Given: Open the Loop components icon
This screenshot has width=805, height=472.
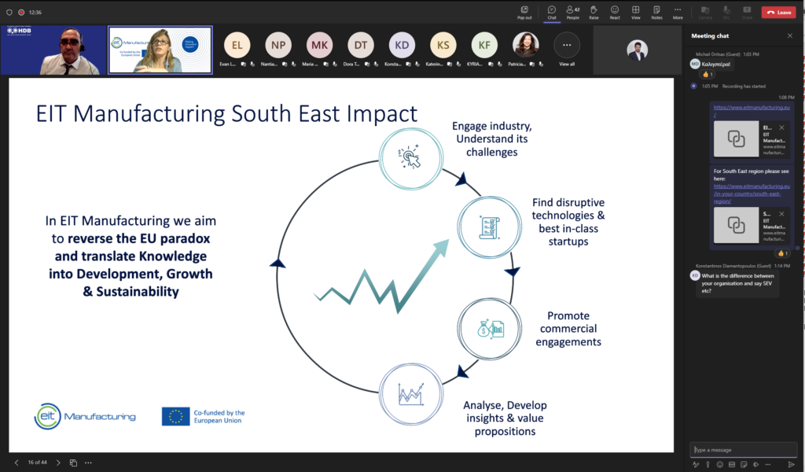Looking at the screenshot, I should coord(755,464).
